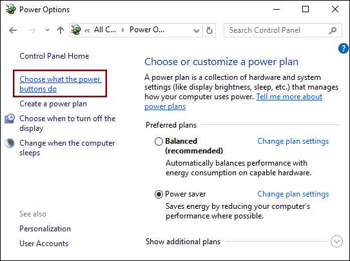
Task: Select the Power saver plan radio button
Action: coord(159,195)
